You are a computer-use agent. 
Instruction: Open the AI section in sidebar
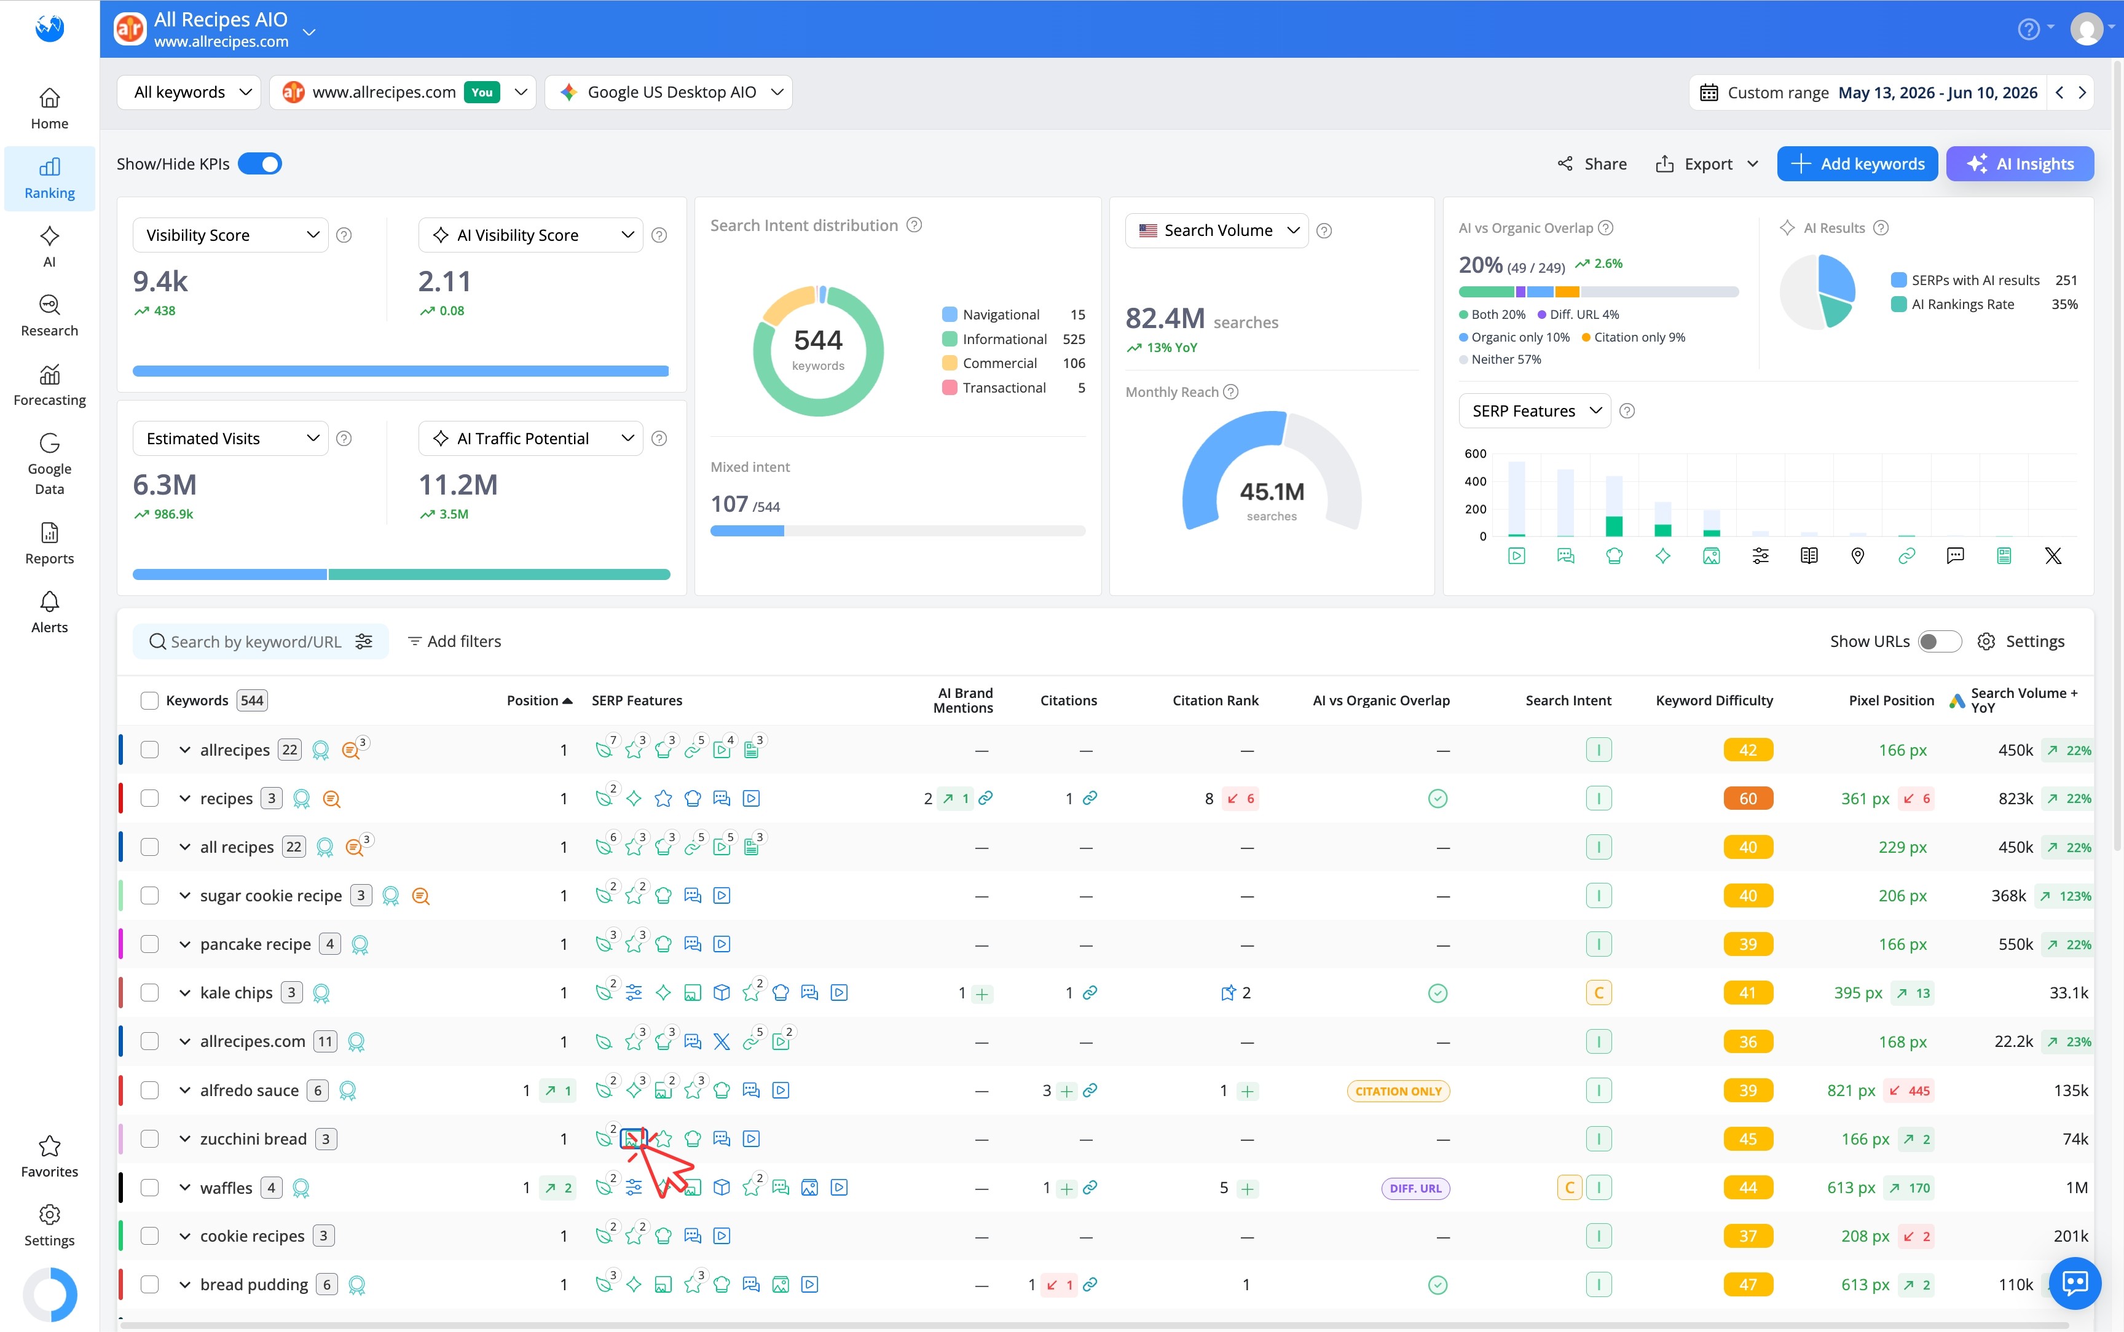click(49, 246)
